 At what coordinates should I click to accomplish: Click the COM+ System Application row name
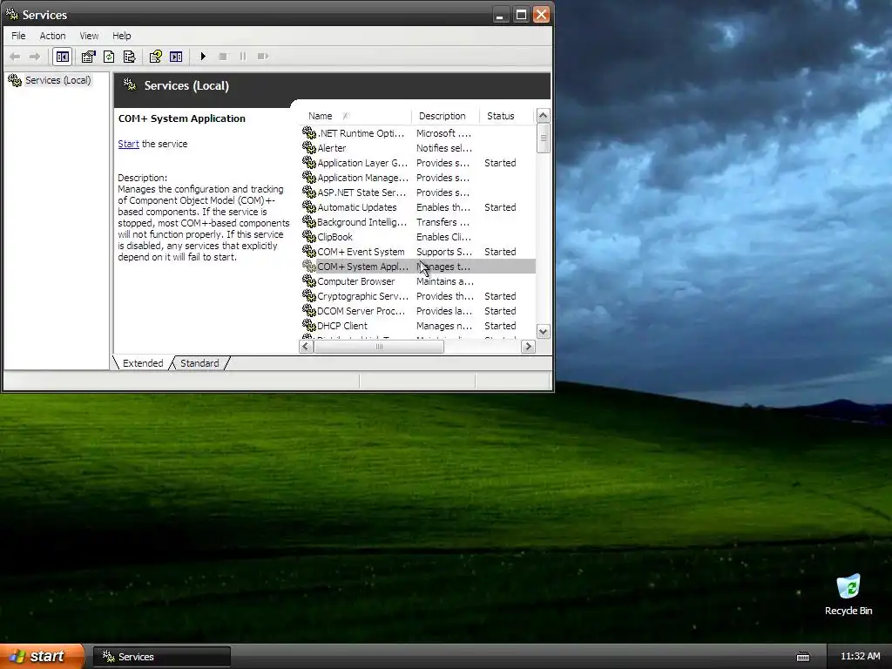(362, 267)
